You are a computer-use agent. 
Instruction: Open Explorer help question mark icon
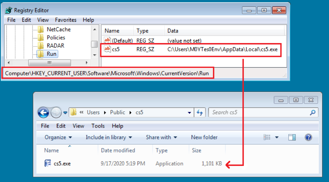click(x=308, y=138)
